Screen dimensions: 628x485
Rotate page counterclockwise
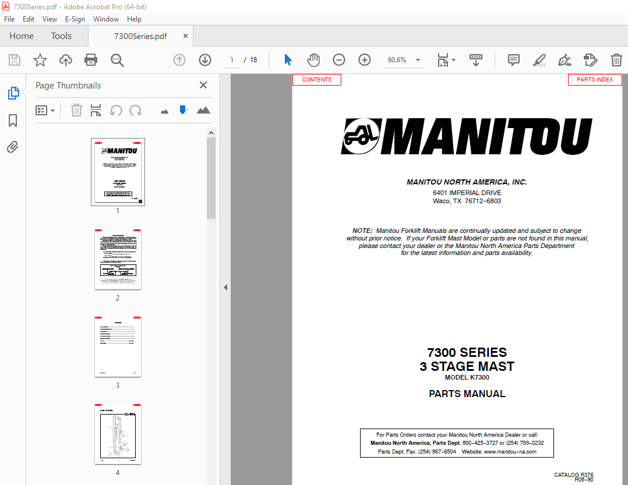[116, 110]
